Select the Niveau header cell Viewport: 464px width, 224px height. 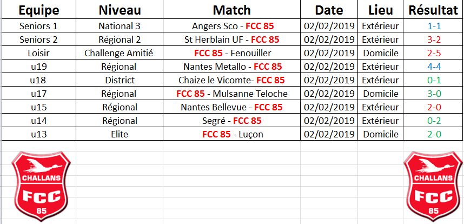(x=120, y=10)
